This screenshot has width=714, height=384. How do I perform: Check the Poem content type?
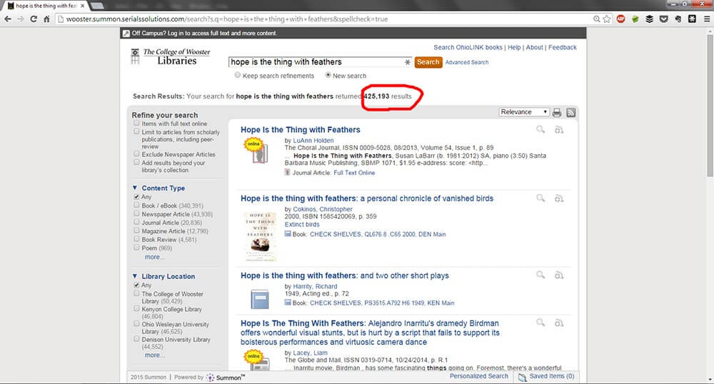coord(136,248)
